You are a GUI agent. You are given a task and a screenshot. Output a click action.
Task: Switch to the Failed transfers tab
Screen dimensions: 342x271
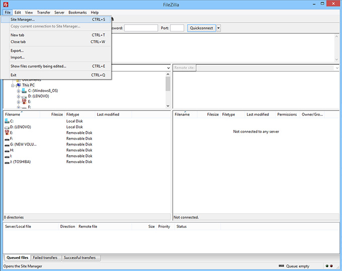tap(45, 258)
